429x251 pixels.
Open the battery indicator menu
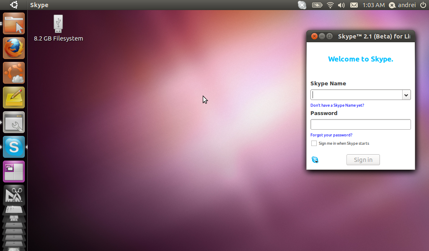(x=317, y=5)
